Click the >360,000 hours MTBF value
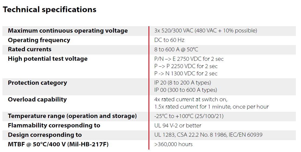Image resolution: width=301 pixels, height=152 pixels. (x=173, y=144)
